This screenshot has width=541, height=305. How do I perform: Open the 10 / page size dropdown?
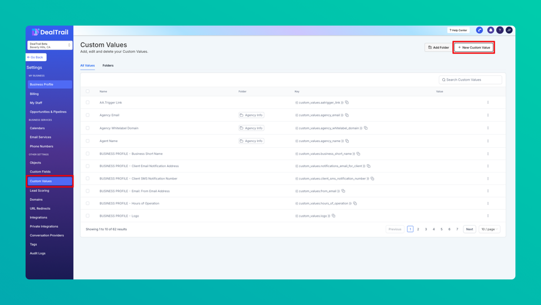489,229
